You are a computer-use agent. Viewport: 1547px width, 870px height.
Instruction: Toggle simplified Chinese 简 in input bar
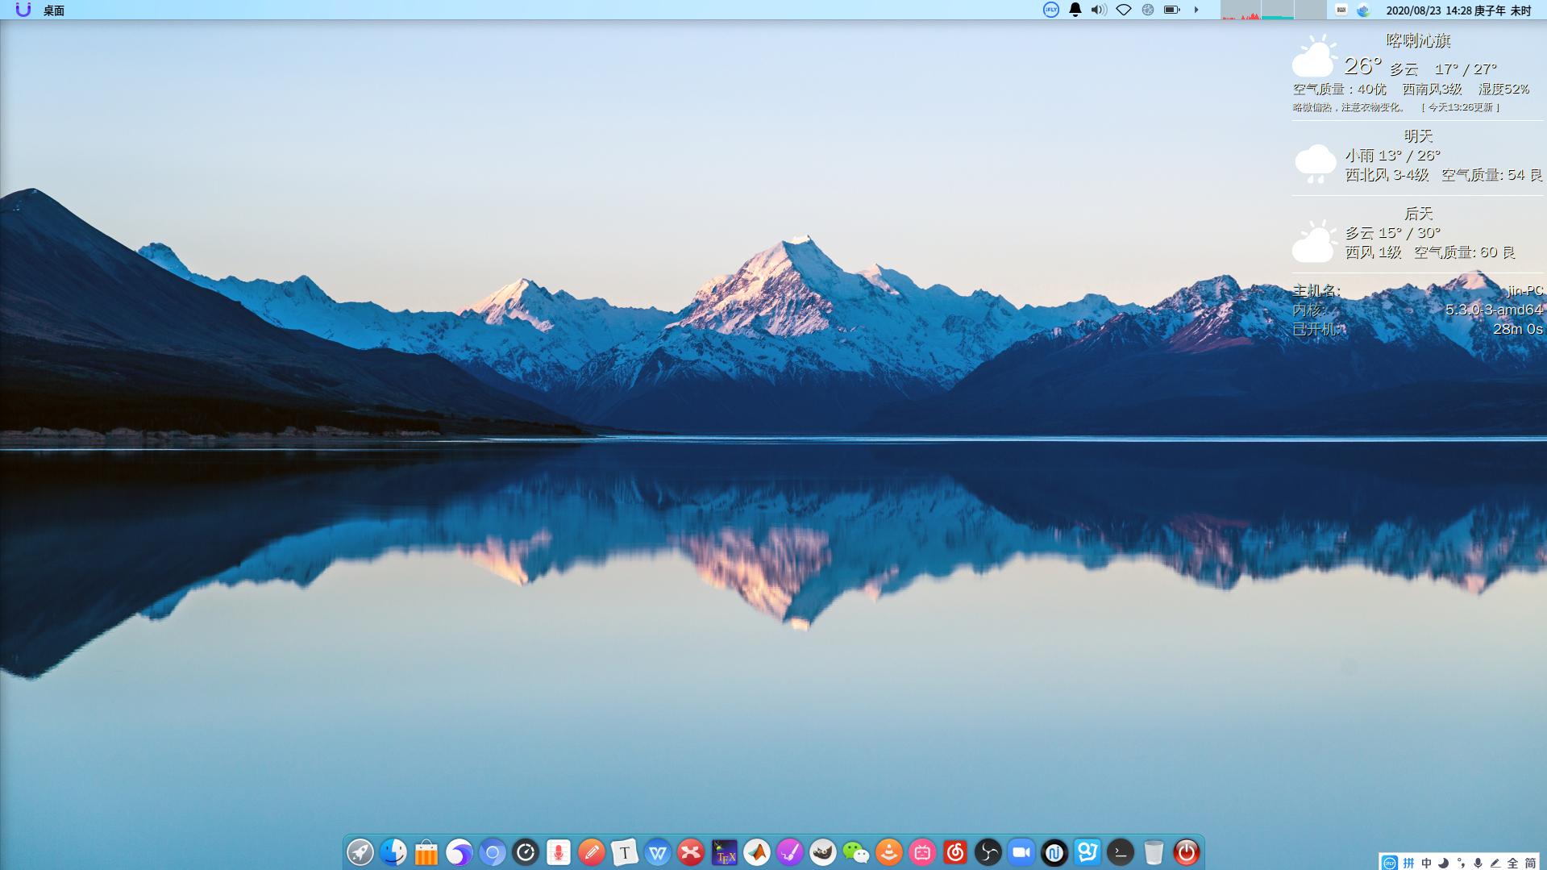click(1530, 863)
